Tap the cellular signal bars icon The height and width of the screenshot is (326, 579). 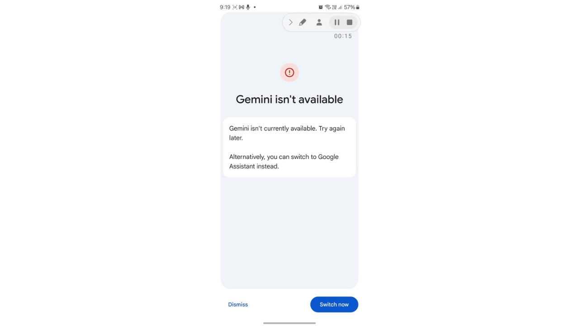(340, 7)
